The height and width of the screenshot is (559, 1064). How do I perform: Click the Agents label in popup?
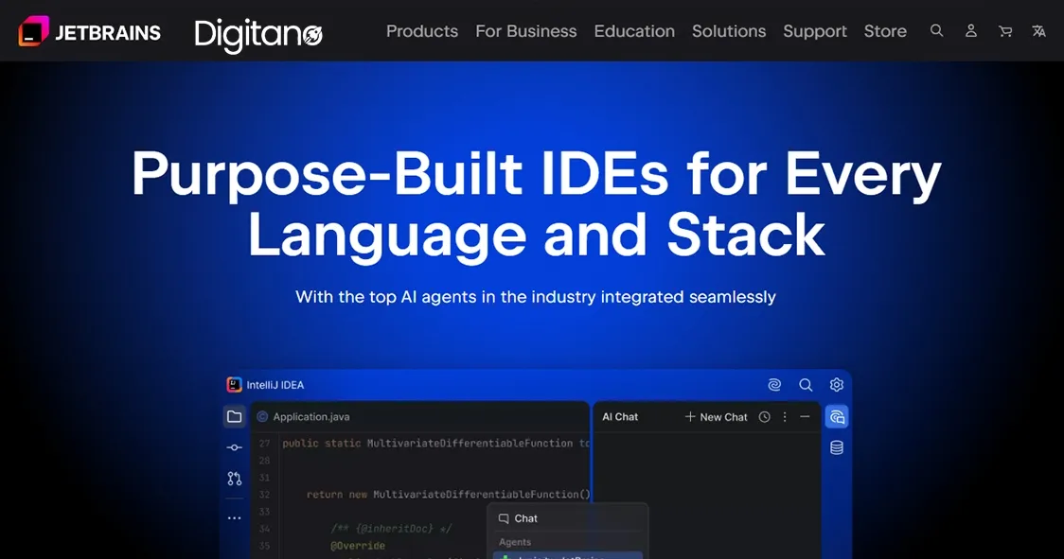515,542
